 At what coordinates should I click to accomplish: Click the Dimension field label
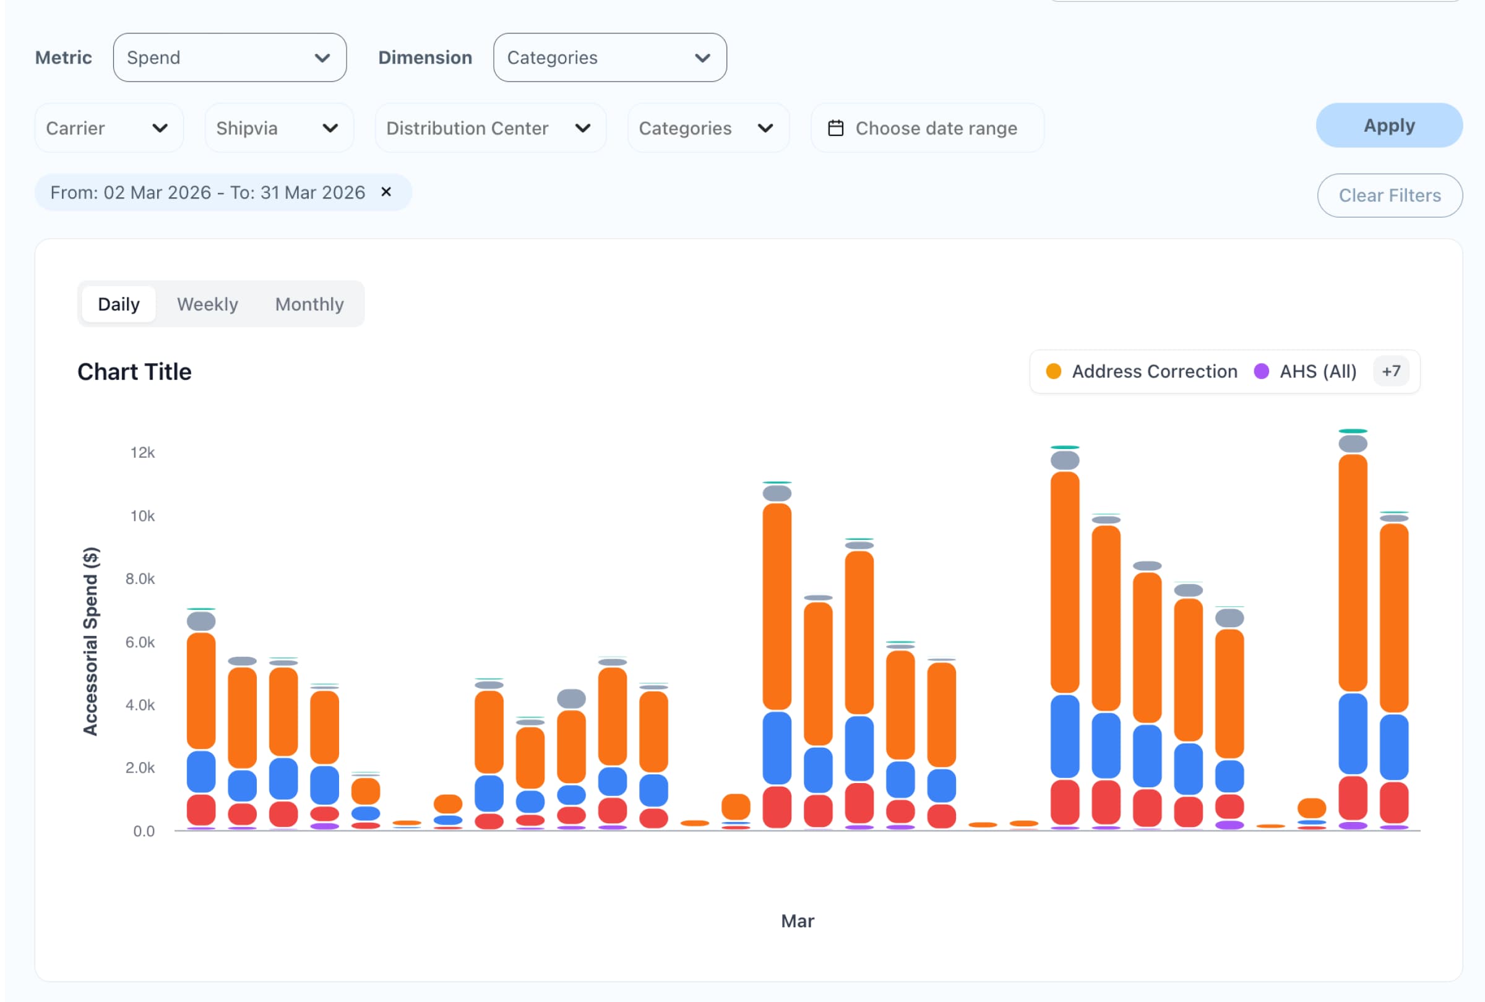(x=425, y=58)
